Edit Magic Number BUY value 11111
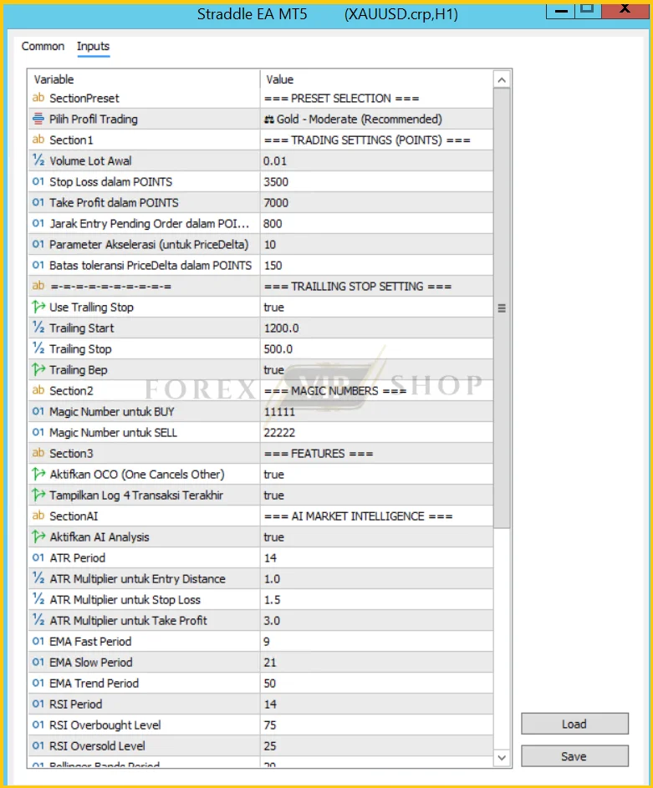Viewport: 653px width, 788px height. click(376, 412)
